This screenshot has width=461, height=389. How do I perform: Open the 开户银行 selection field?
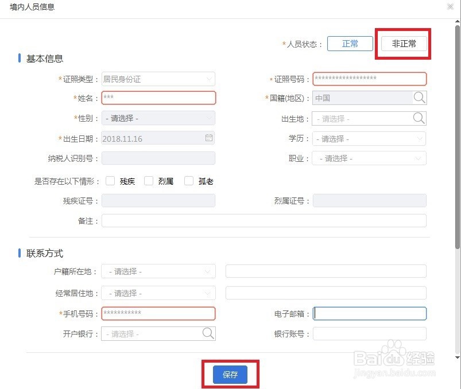click(x=158, y=334)
